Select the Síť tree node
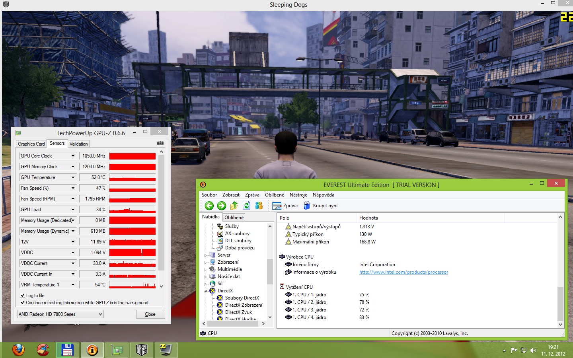Viewport: 573px width, 358px height. (220, 284)
